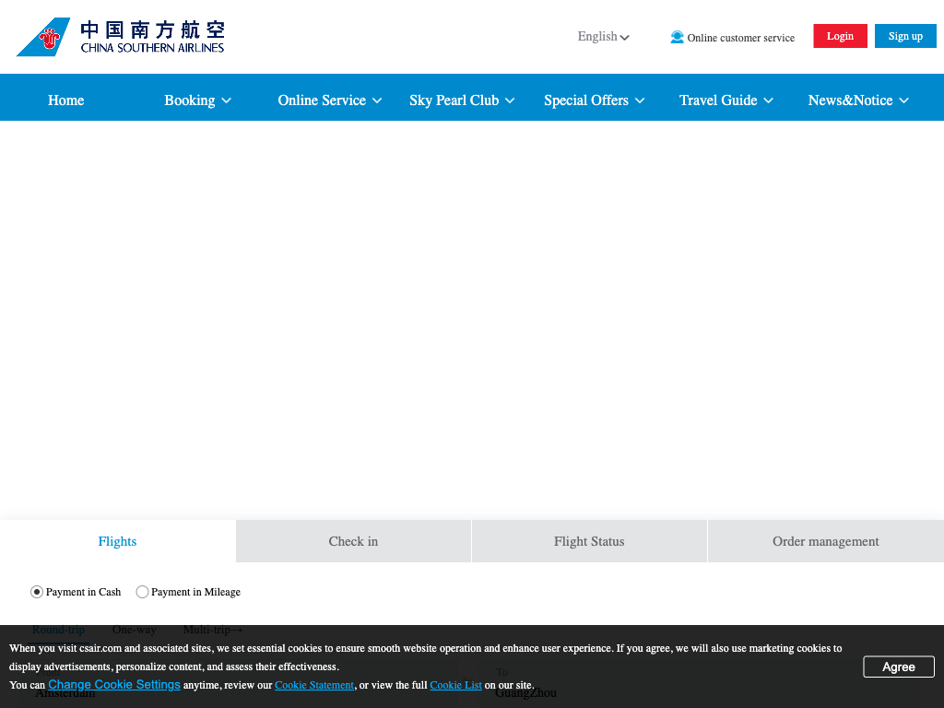
Task: Click the online customer service headset icon
Action: [x=677, y=37]
